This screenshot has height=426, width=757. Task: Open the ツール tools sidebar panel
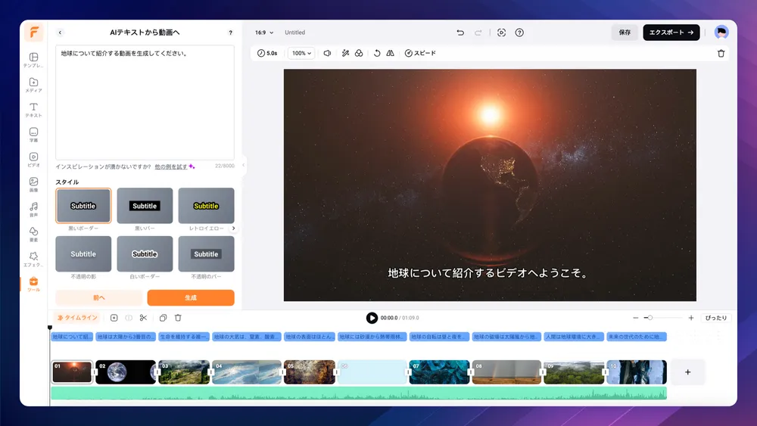(x=33, y=285)
